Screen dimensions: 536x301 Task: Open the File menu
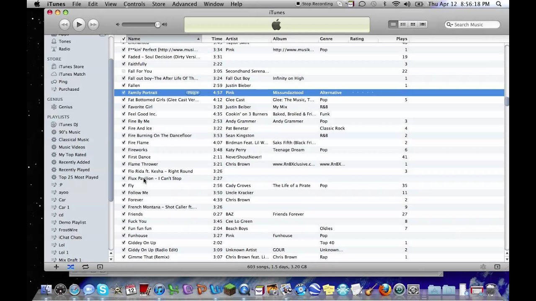click(x=77, y=4)
